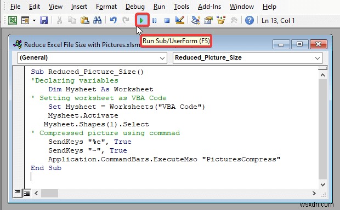Click the 'Ln 13, Col 1' position indicator
Screen dimensions: 340x210
pos(278,21)
